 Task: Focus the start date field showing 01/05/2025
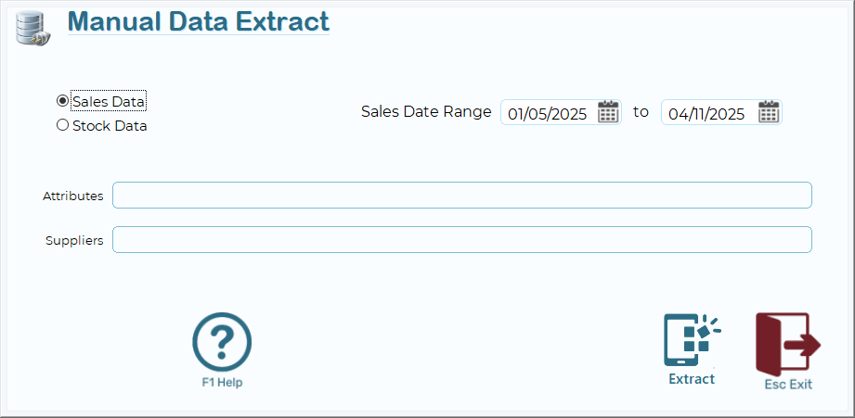coord(548,114)
